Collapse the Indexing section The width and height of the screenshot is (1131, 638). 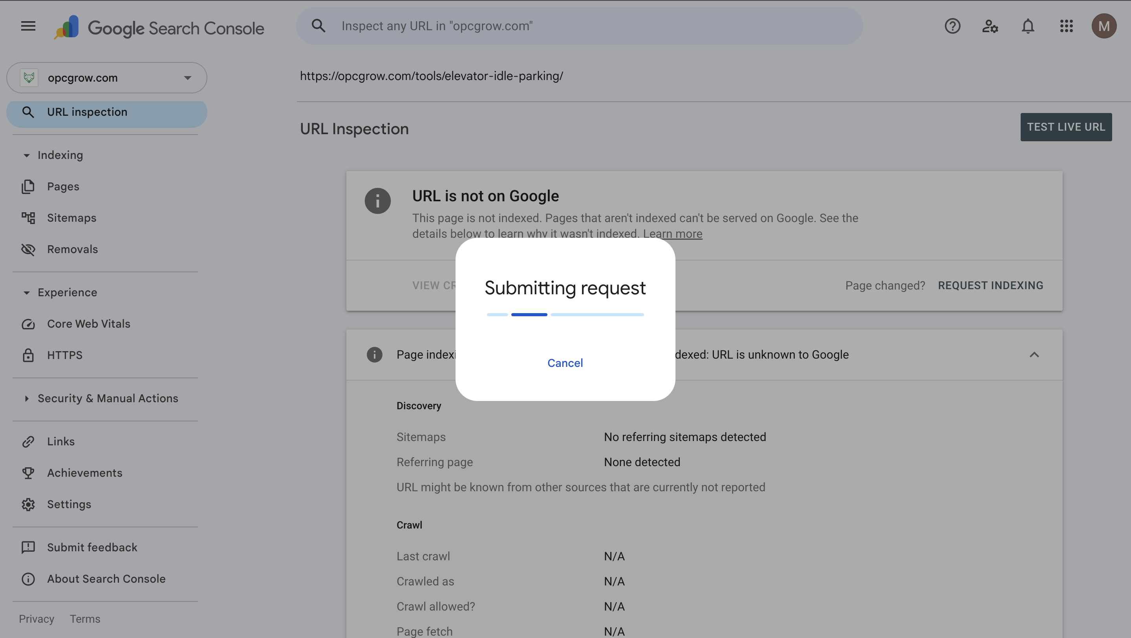(x=27, y=155)
